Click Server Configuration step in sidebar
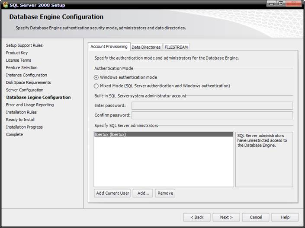 click(25, 90)
